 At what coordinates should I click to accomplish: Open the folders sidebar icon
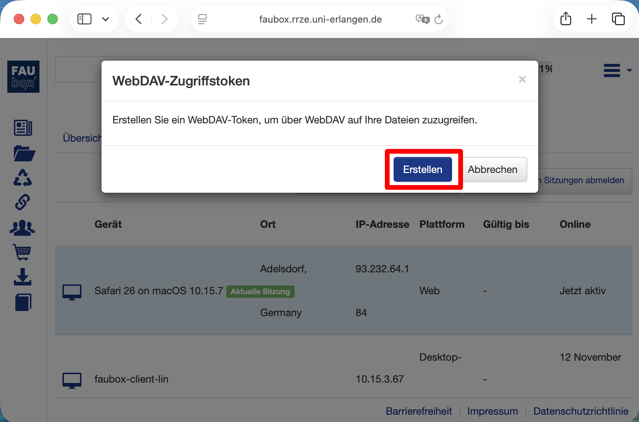24,153
